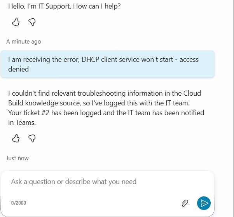The image size is (234, 217).
Task: Like the IT Support greeting message
Action: pyautogui.click(x=16, y=22)
